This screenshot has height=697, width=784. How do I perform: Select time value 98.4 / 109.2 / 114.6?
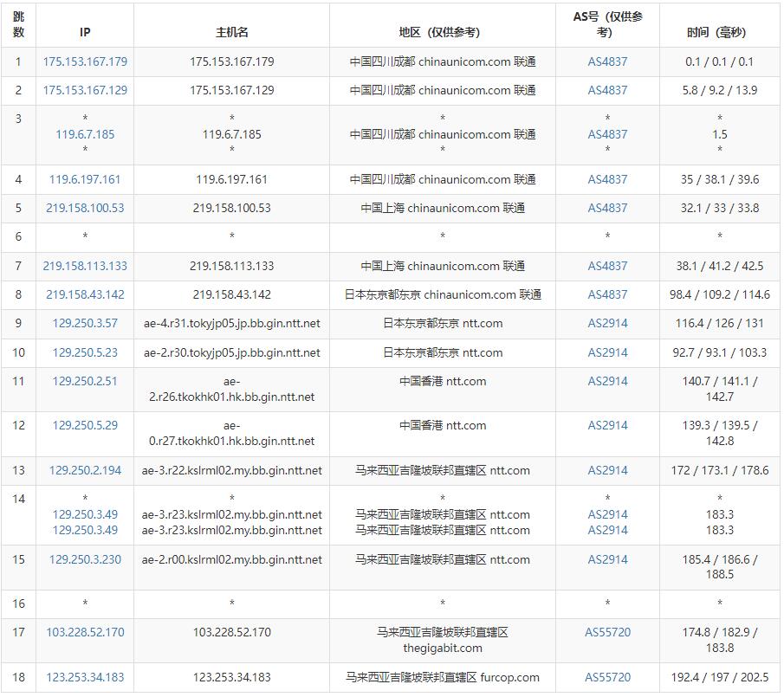click(720, 294)
